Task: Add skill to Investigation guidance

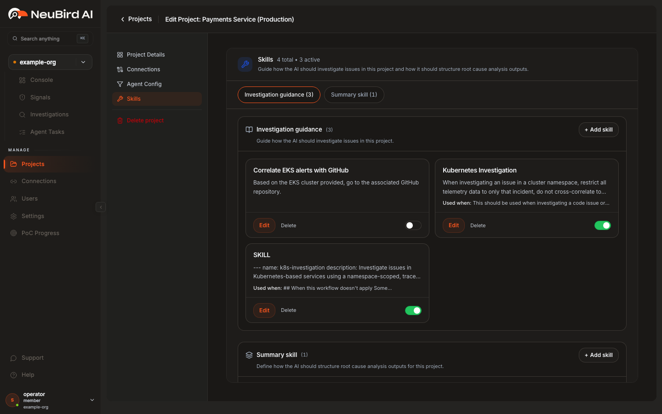Action: pyautogui.click(x=599, y=130)
